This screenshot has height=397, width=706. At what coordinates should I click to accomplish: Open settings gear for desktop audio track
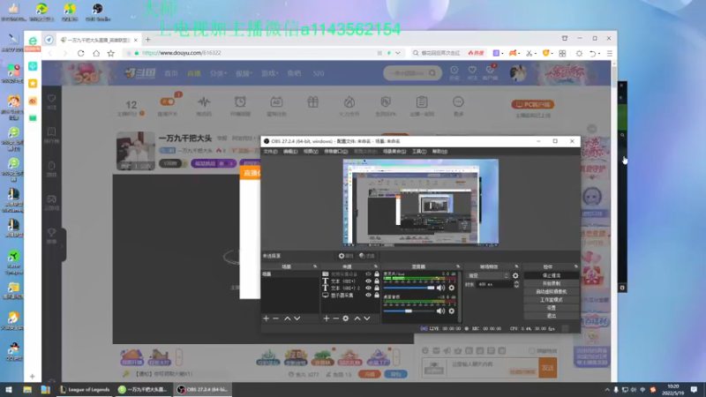point(452,311)
